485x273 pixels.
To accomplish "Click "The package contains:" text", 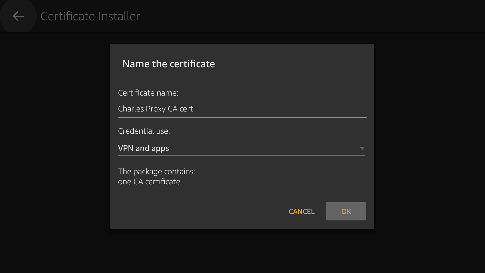I will click(156, 171).
